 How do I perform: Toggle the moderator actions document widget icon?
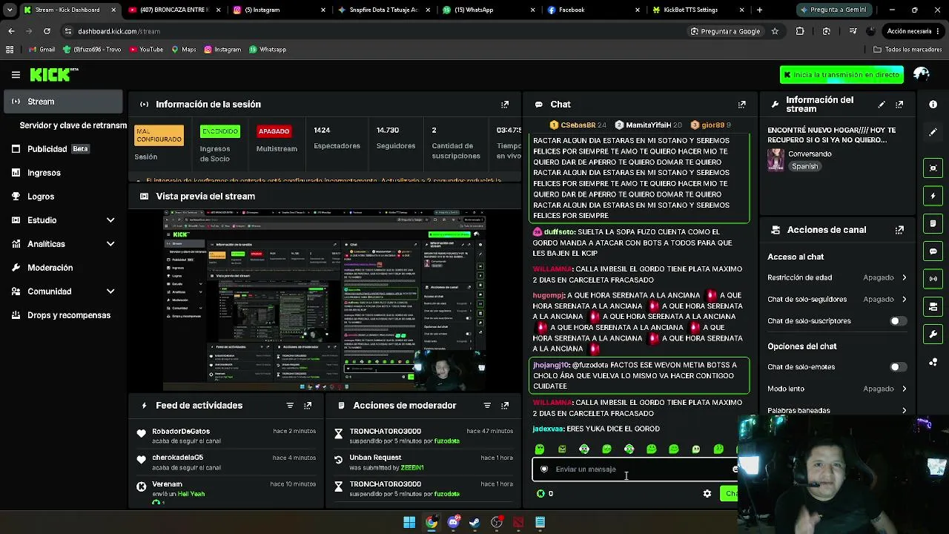point(933,223)
